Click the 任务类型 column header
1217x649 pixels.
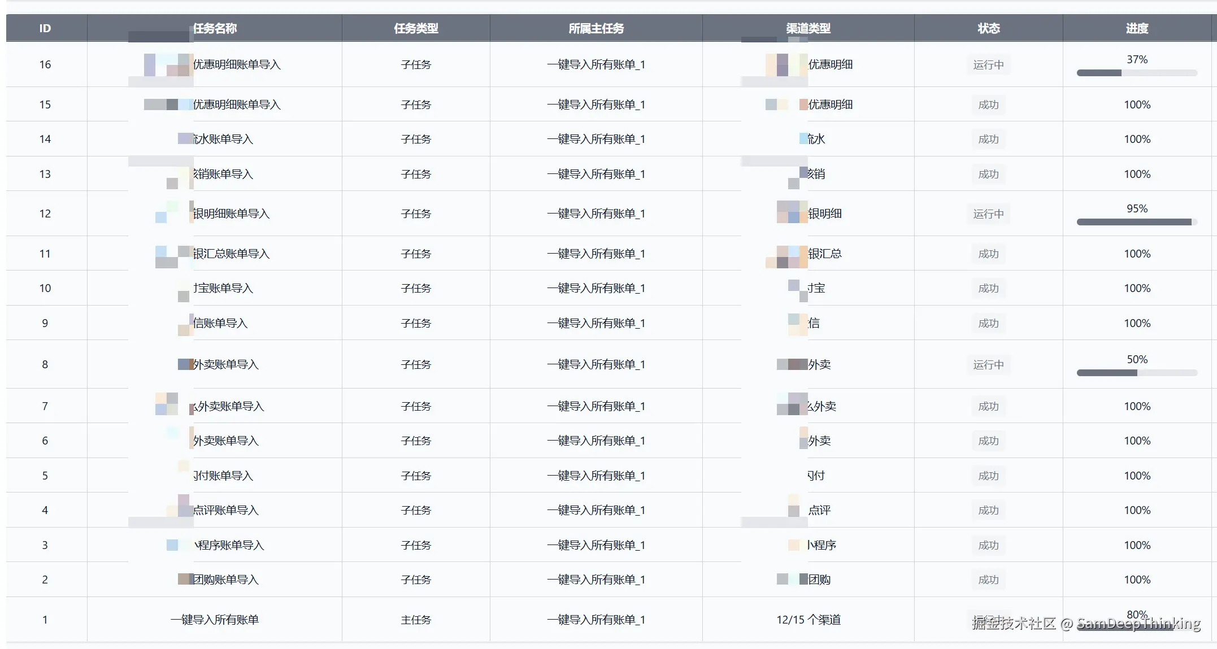416,28
